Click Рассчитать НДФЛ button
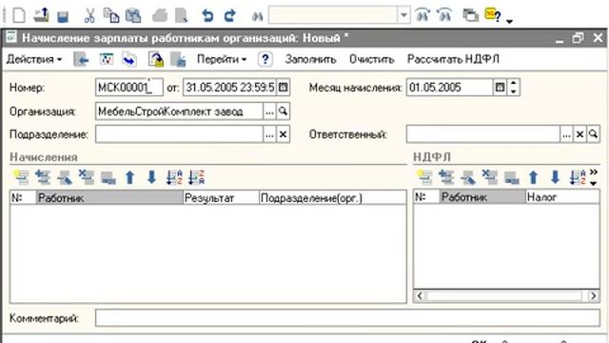This screenshot has width=609, height=343. point(453,59)
